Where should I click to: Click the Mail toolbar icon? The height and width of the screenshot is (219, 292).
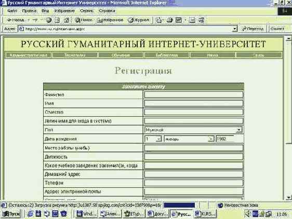[158, 20]
